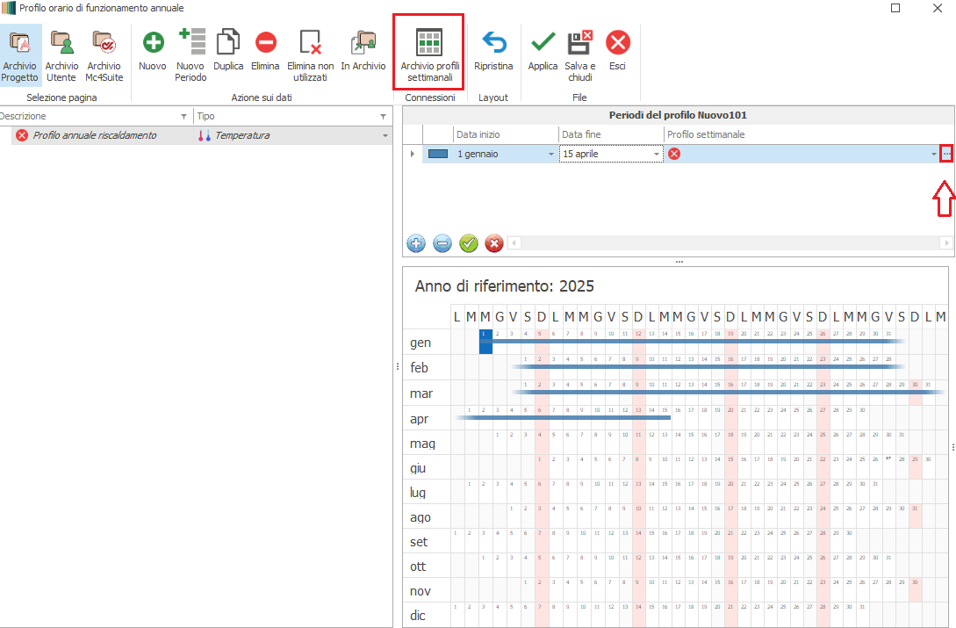Click the Ripristina layout icon

(x=493, y=42)
